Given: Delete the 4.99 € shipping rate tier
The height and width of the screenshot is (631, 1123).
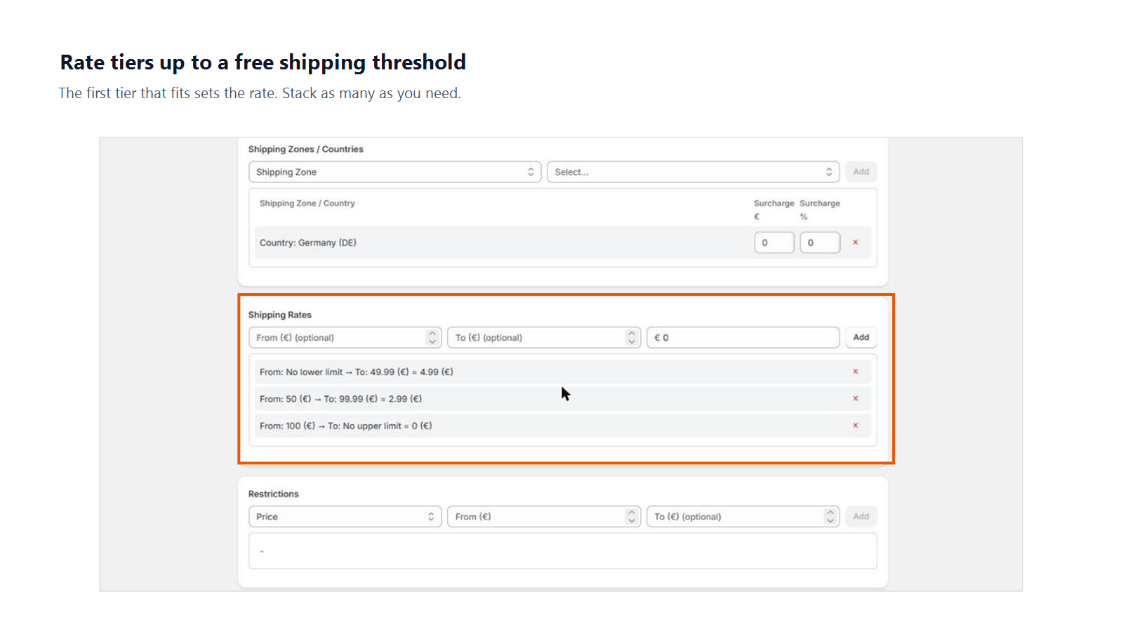Looking at the screenshot, I should point(856,372).
